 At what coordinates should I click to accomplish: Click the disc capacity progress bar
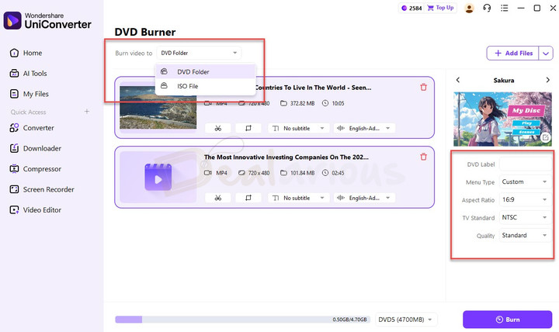tap(242, 320)
